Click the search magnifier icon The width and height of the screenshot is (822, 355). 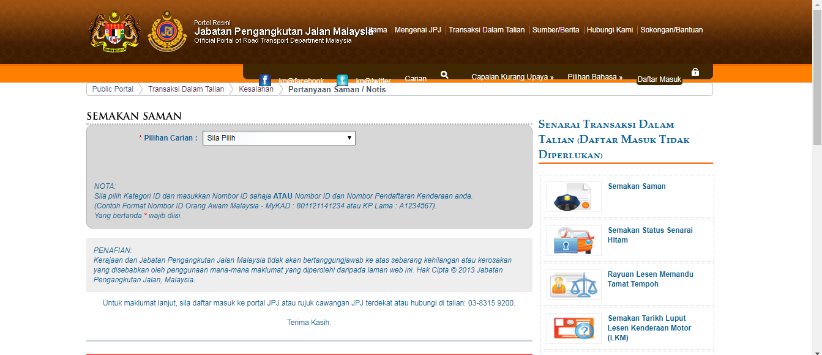pyautogui.click(x=444, y=75)
